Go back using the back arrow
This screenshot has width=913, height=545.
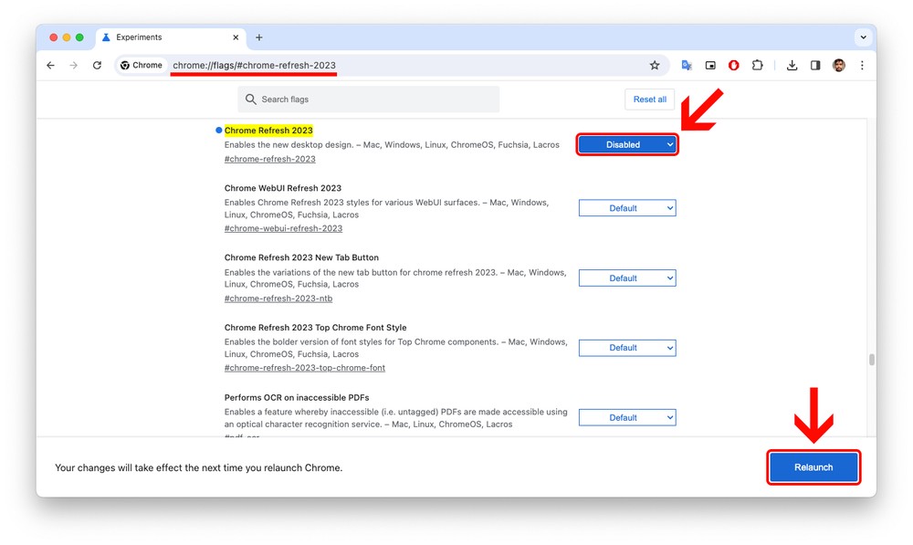50,65
